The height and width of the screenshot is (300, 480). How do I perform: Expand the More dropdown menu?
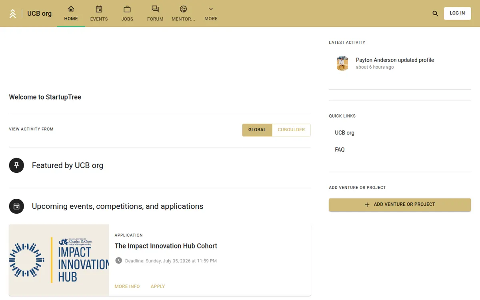(x=211, y=14)
